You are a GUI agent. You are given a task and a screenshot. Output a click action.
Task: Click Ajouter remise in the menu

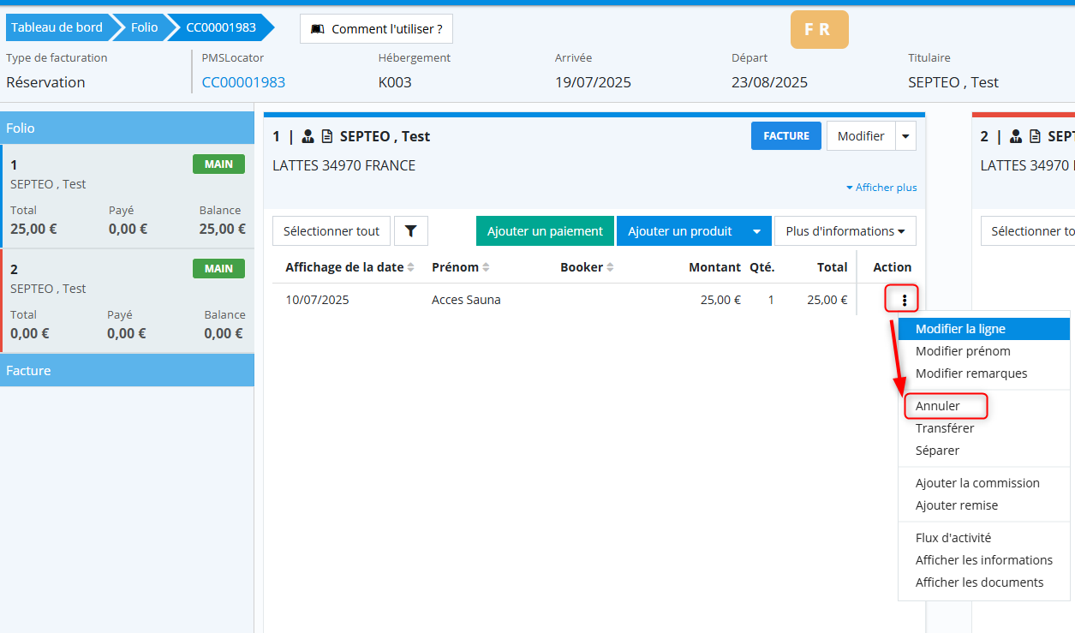coord(956,505)
